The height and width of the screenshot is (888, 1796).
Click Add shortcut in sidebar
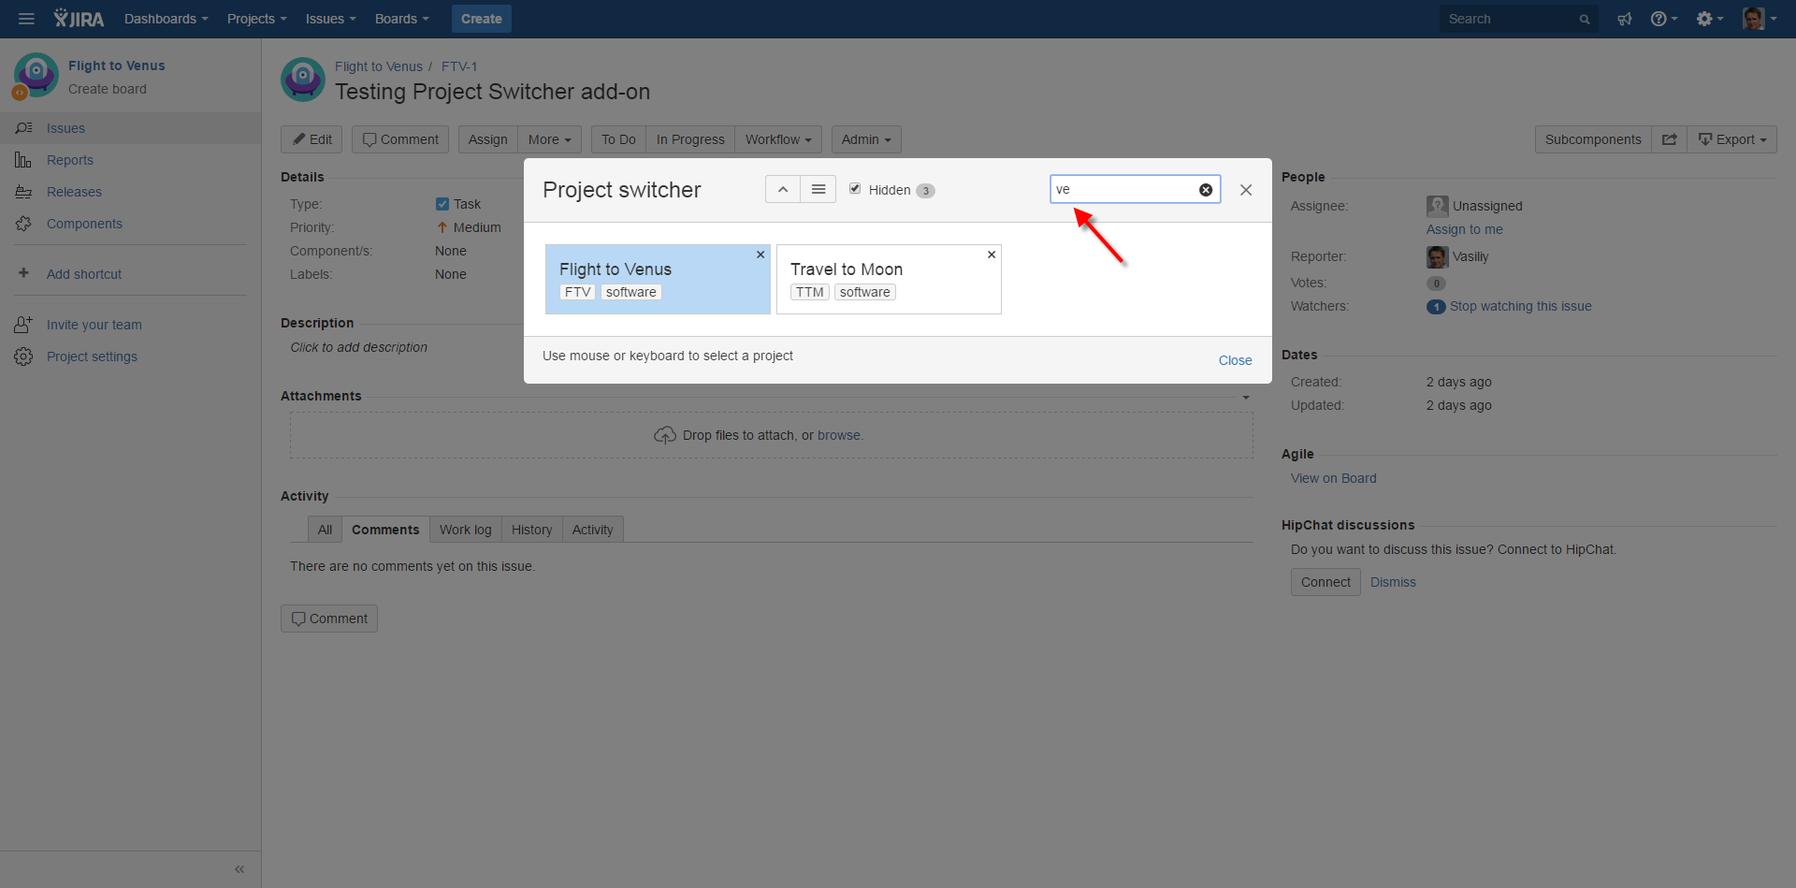click(x=84, y=274)
